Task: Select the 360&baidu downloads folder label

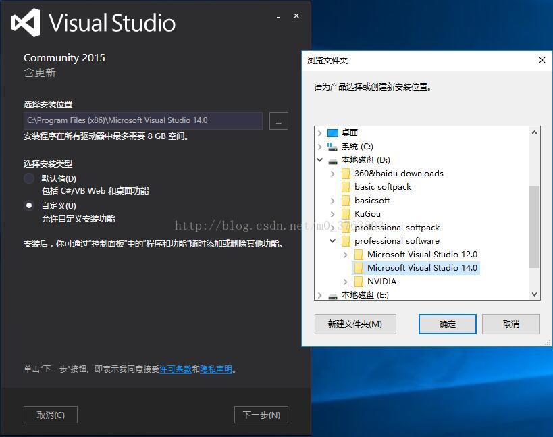Action: click(x=399, y=174)
